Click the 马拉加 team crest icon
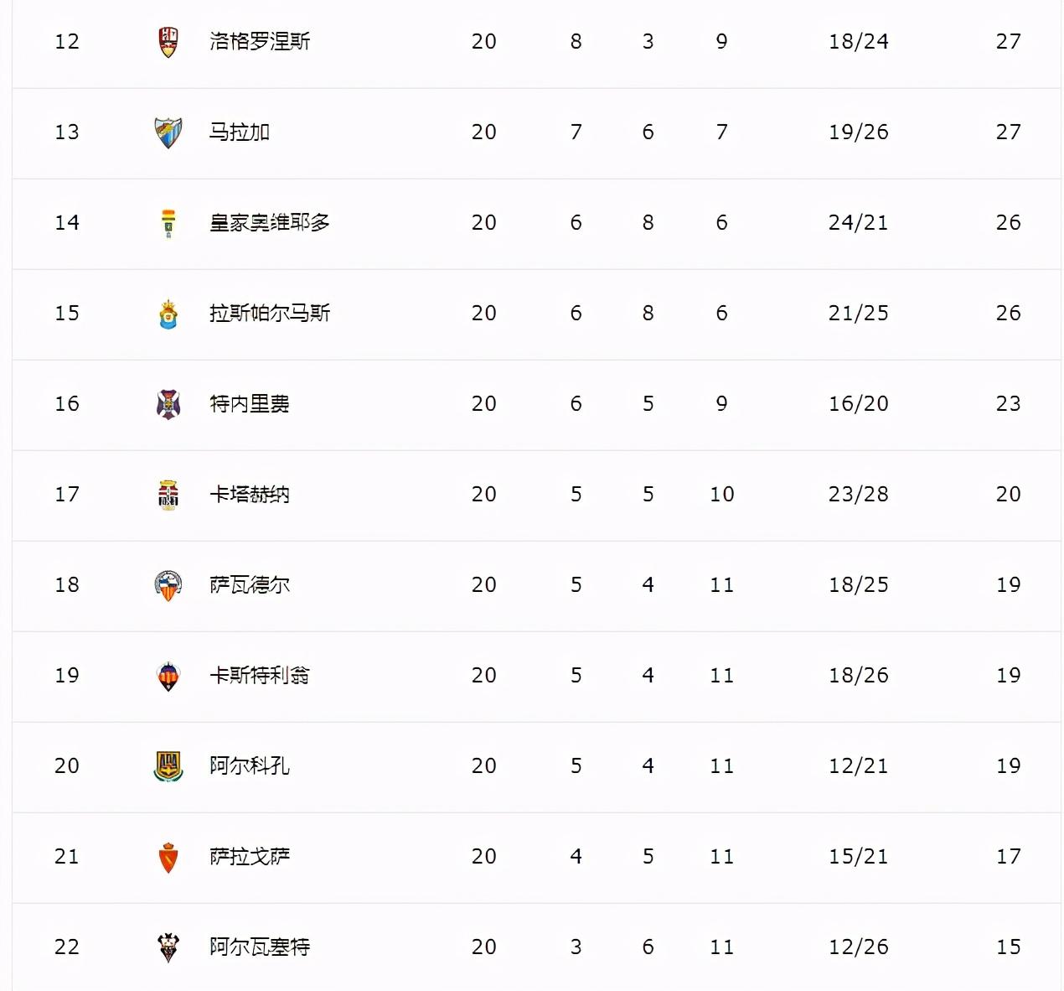 coord(168,132)
